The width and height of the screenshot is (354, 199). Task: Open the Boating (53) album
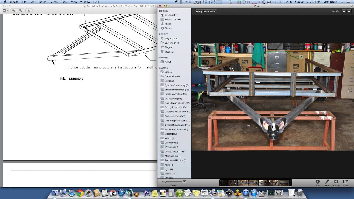click(171, 134)
